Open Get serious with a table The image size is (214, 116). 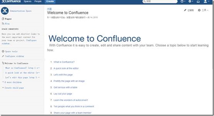[x=66, y=87]
